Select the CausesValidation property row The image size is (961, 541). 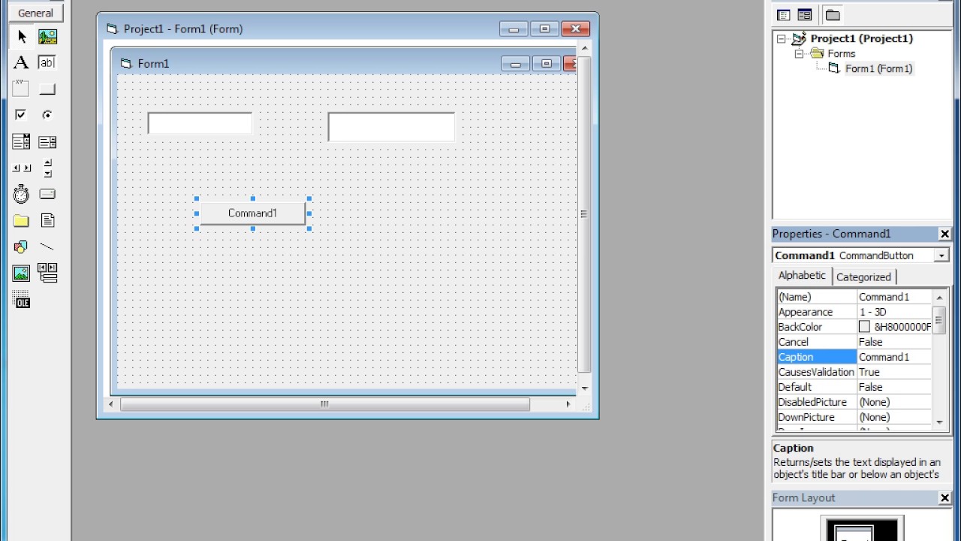(x=854, y=372)
